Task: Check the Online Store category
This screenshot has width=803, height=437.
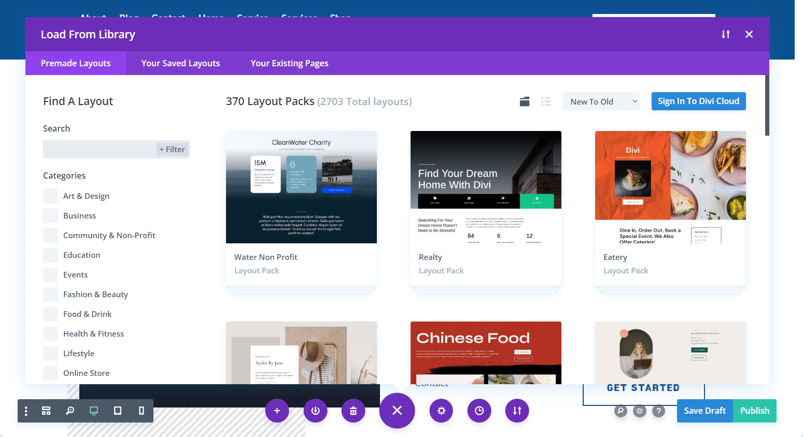Action: pyautogui.click(x=51, y=373)
